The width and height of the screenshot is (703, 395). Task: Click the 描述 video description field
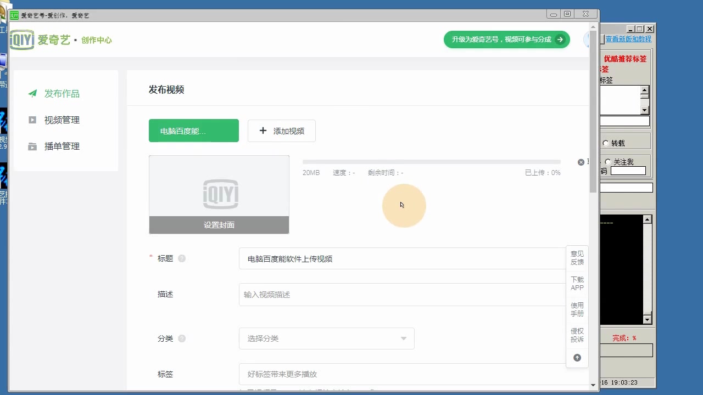click(402, 295)
